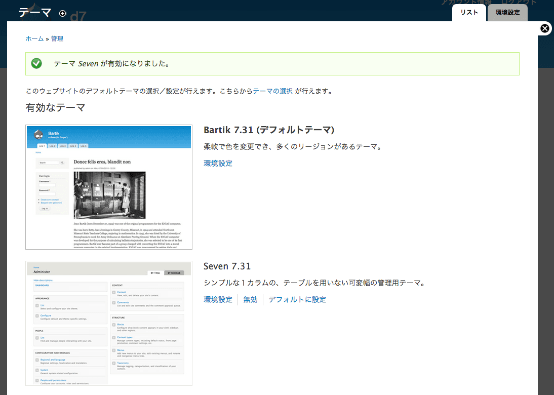The width and height of the screenshot is (554, 395).
Task: Open the 環境設定 tab
Action: click(x=507, y=13)
